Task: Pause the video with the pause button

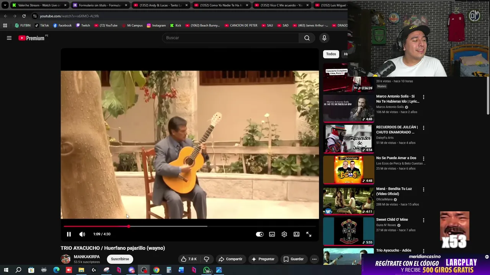Action: click(x=69, y=234)
